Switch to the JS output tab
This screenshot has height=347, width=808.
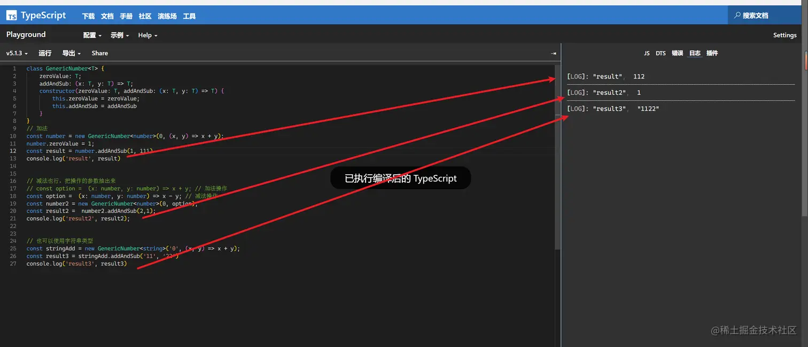647,53
